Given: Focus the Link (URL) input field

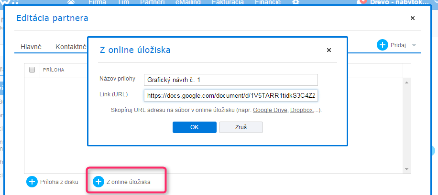Looking at the screenshot, I should coord(231,95).
